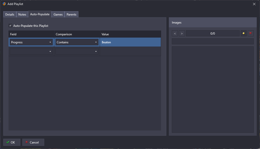This screenshot has height=149, width=260.
Task: Open the empty Field dropdown in second row
Action: (x=31, y=51)
